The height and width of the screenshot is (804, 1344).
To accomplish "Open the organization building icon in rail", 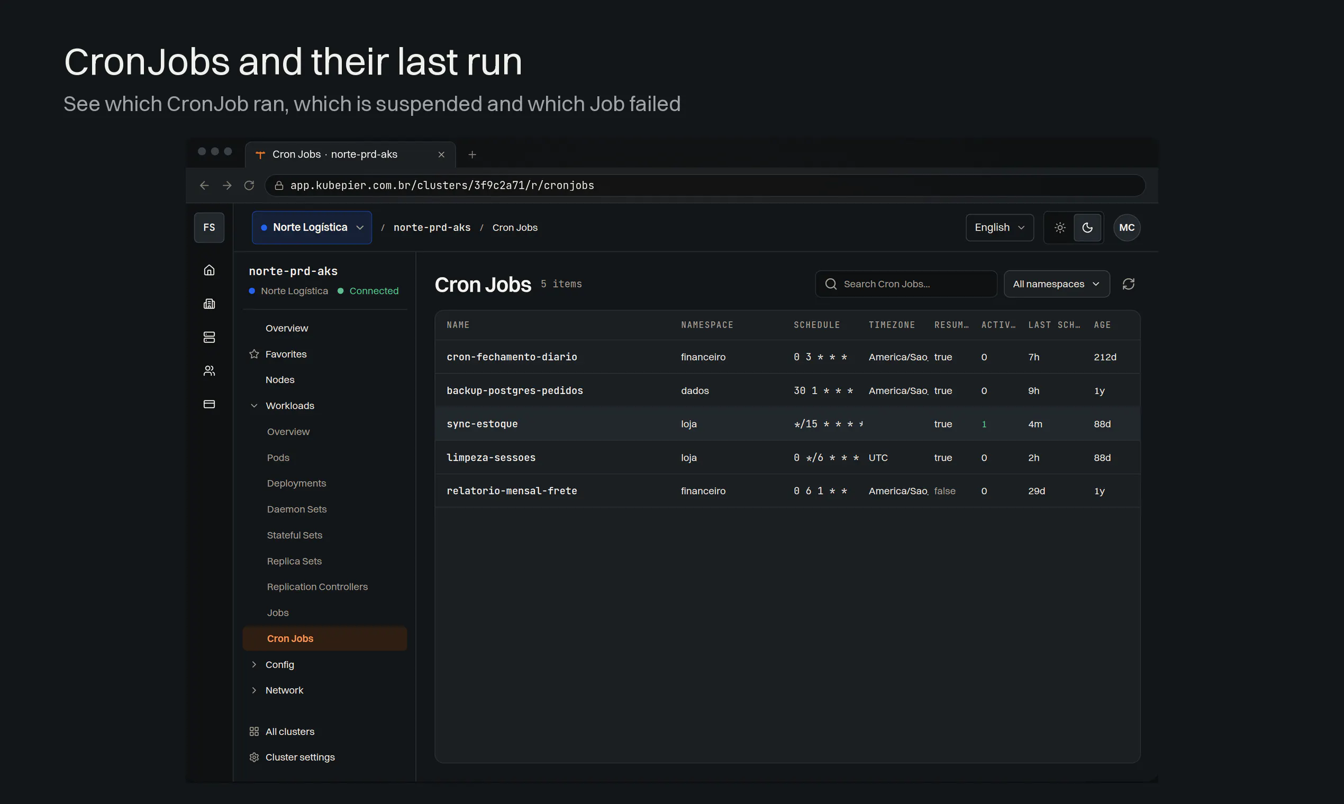I will coord(209,304).
